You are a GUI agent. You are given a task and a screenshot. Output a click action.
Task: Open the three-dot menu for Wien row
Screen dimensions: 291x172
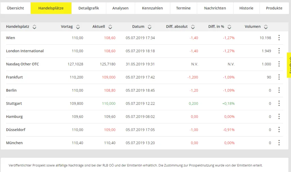[x=279, y=38]
